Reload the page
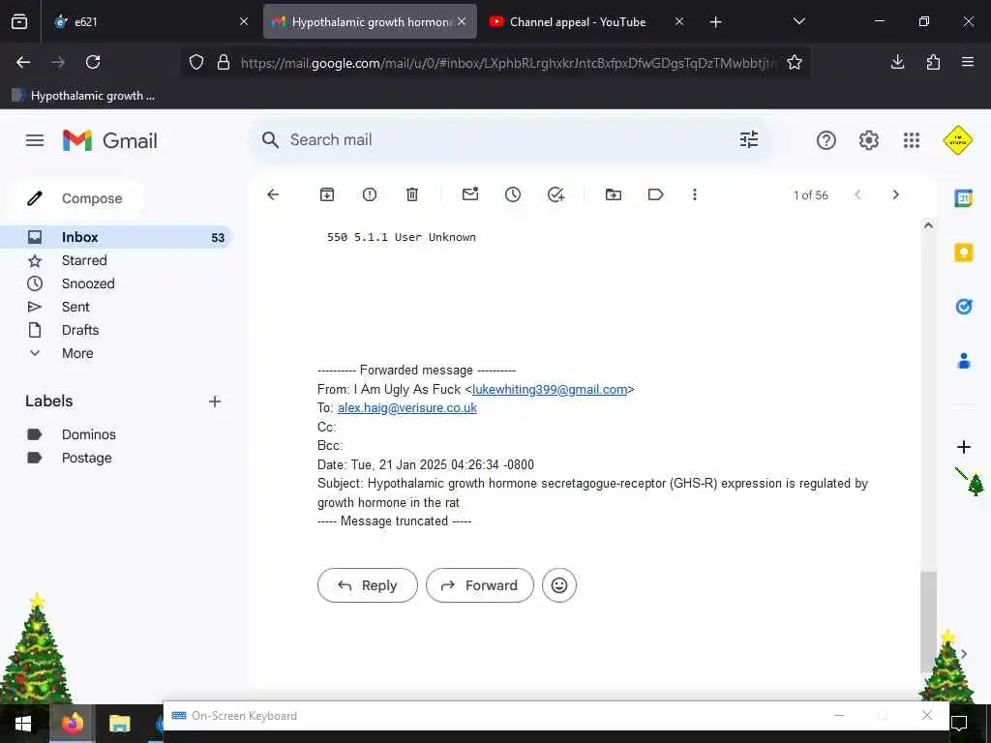This screenshot has height=743, width=991. tap(93, 62)
